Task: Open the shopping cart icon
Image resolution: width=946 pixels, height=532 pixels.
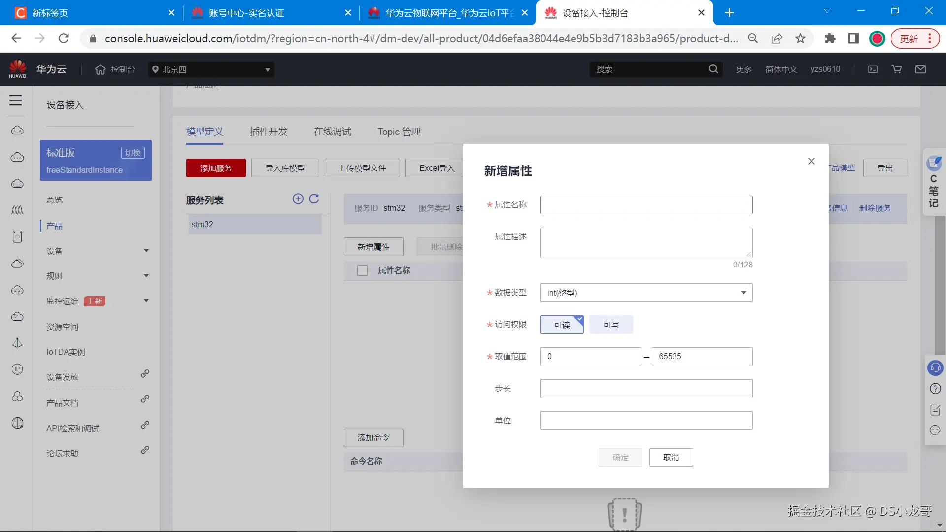Action: pyautogui.click(x=897, y=69)
